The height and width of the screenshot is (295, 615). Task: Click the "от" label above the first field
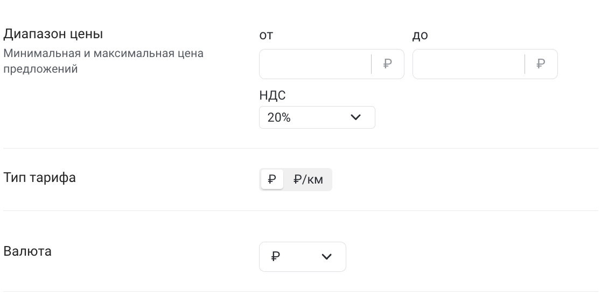[x=266, y=36]
